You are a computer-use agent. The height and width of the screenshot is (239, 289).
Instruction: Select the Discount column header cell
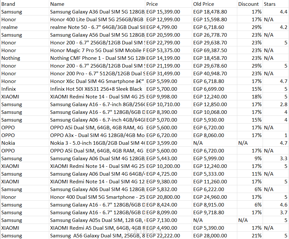click(248, 4)
